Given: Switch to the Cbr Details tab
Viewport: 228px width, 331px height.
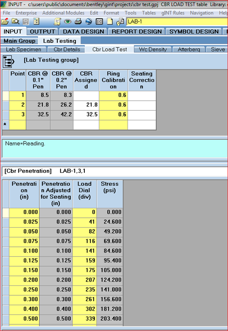Looking at the screenshot, I should (x=67, y=49).
